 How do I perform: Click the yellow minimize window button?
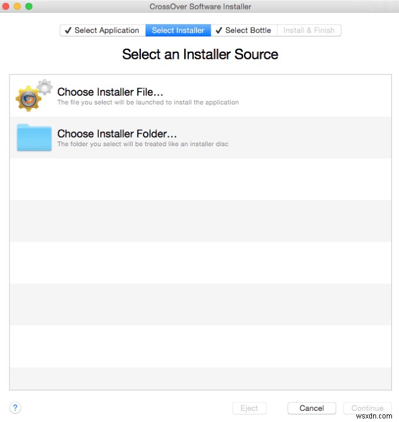tap(18, 6)
